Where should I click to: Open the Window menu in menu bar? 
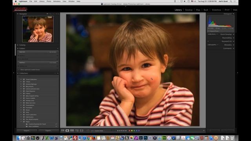click(x=71, y=1)
